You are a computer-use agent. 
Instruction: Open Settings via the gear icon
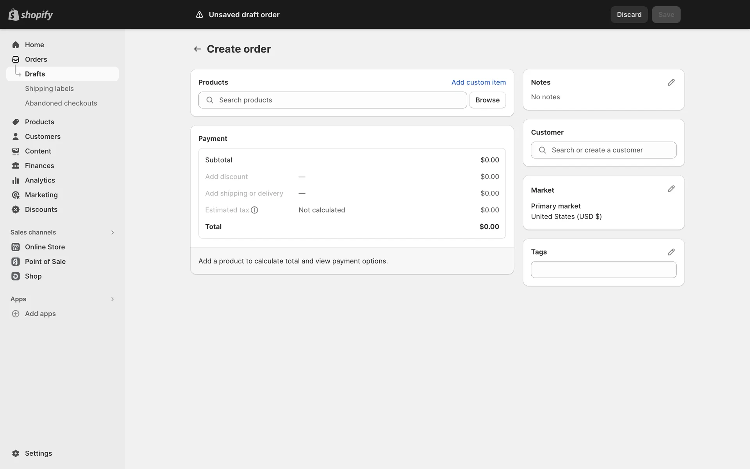16,453
